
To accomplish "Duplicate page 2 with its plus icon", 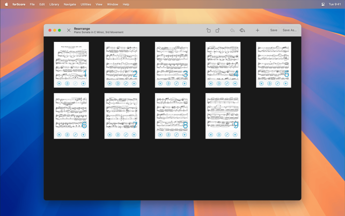I will tap(134, 83).
